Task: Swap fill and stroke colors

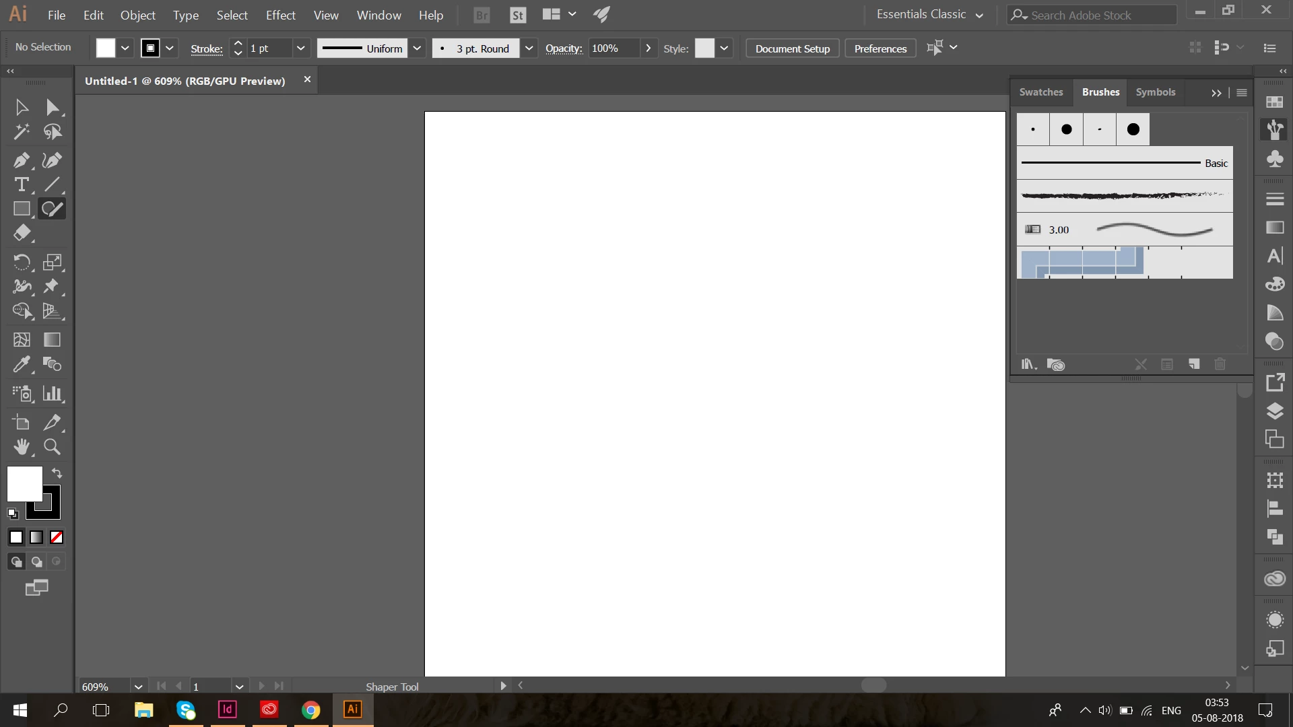Action: (57, 473)
